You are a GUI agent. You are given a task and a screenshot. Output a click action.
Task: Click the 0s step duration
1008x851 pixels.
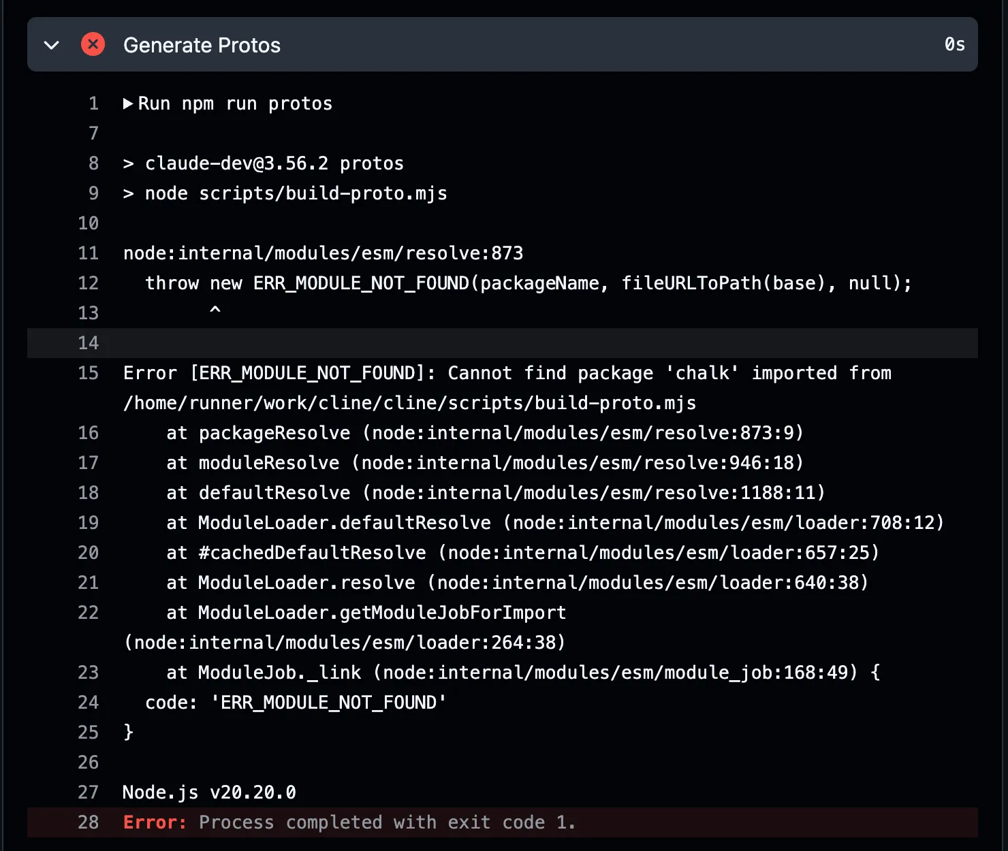pyautogui.click(x=954, y=45)
